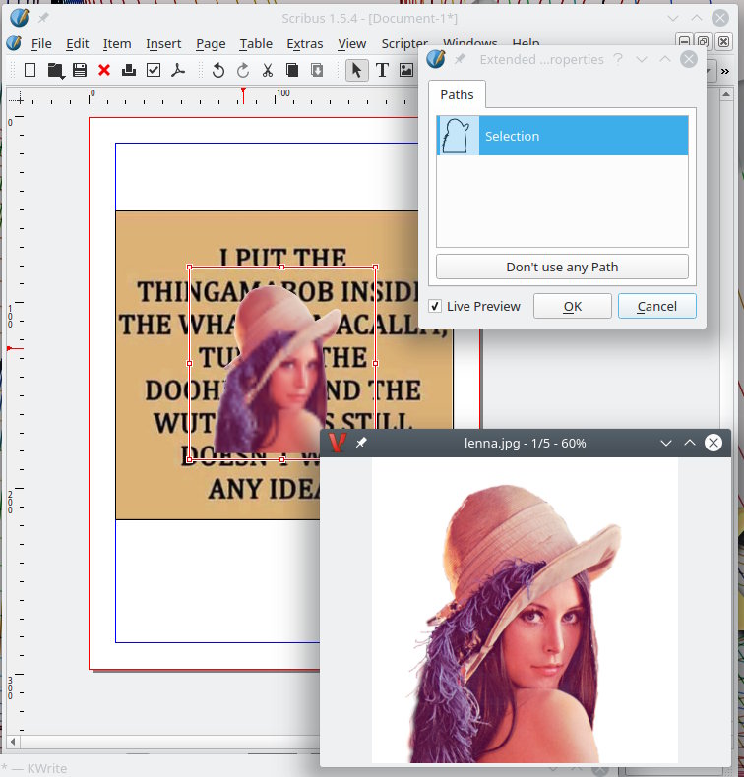744x777 pixels.
Task: Open the Extras menu
Action: (304, 43)
